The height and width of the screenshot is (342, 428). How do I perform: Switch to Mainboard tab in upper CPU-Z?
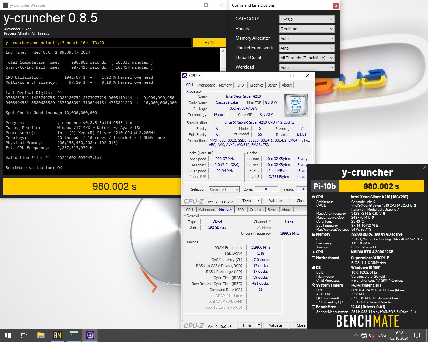[x=207, y=85]
